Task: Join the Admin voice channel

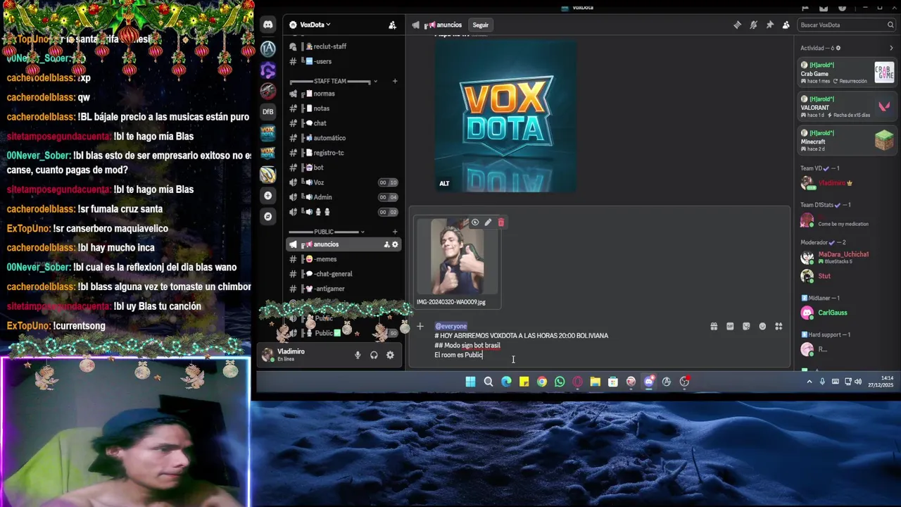Action: click(344, 197)
